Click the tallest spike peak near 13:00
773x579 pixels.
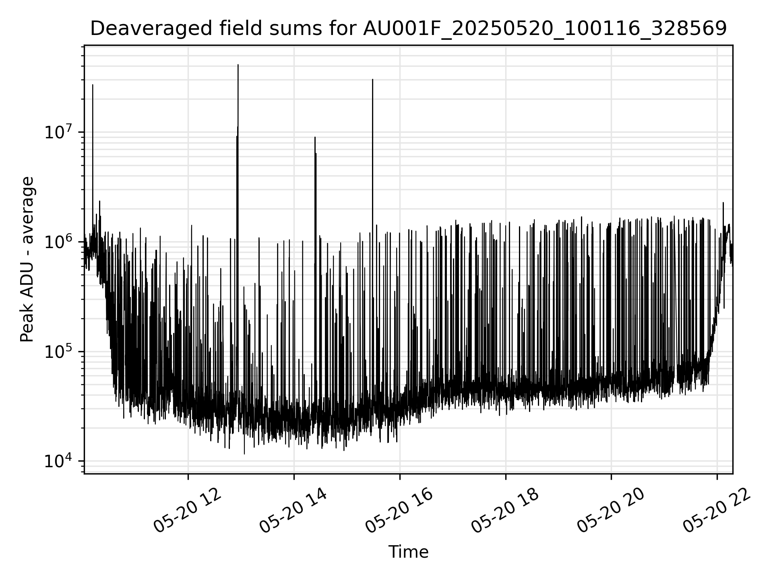coord(238,65)
